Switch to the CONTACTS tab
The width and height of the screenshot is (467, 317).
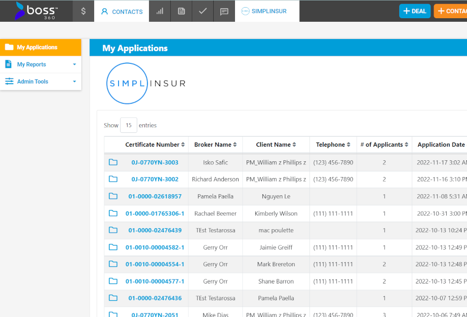[x=122, y=11]
